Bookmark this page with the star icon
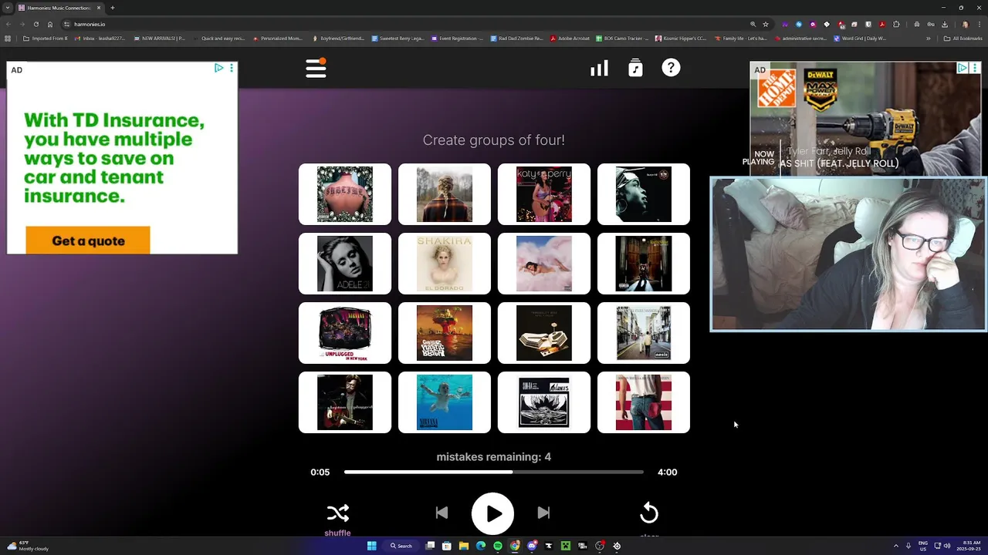The height and width of the screenshot is (555, 988). [765, 24]
